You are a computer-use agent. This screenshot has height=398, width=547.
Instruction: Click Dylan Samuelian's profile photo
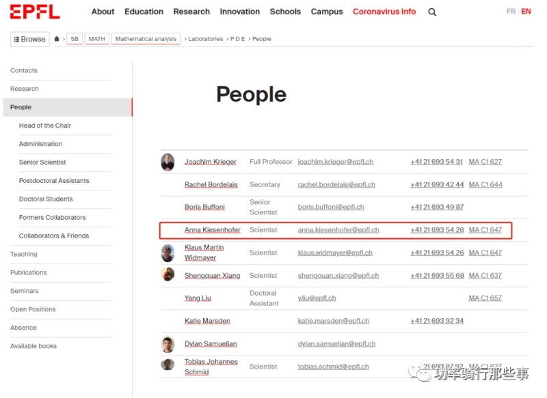click(168, 344)
